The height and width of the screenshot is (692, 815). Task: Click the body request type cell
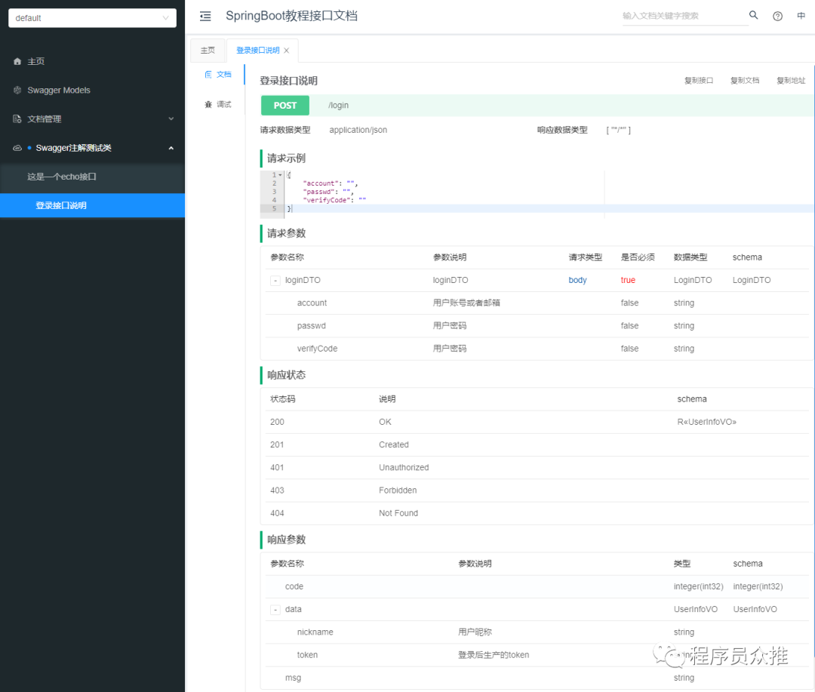pyautogui.click(x=577, y=280)
